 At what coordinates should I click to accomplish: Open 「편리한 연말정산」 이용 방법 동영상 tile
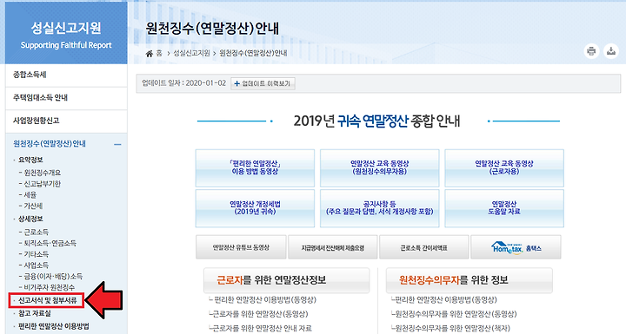click(255, 167)
